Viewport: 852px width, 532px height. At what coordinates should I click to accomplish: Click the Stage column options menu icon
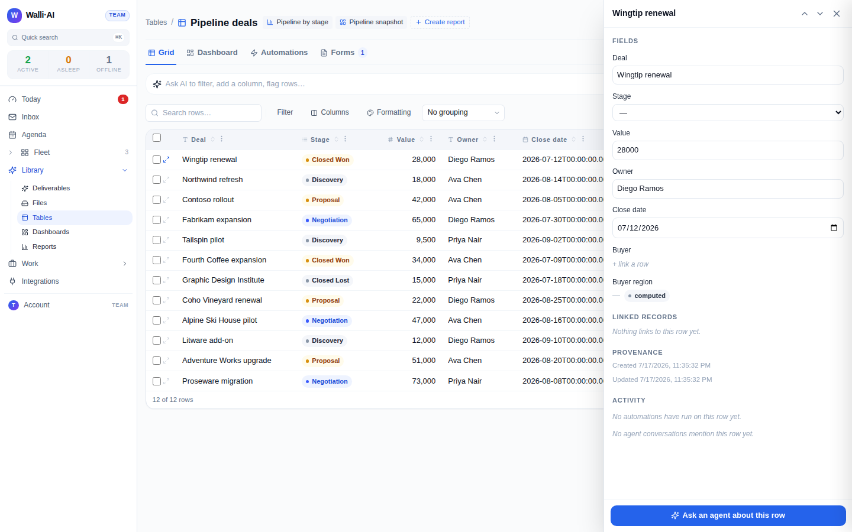[x=346, y=140]
